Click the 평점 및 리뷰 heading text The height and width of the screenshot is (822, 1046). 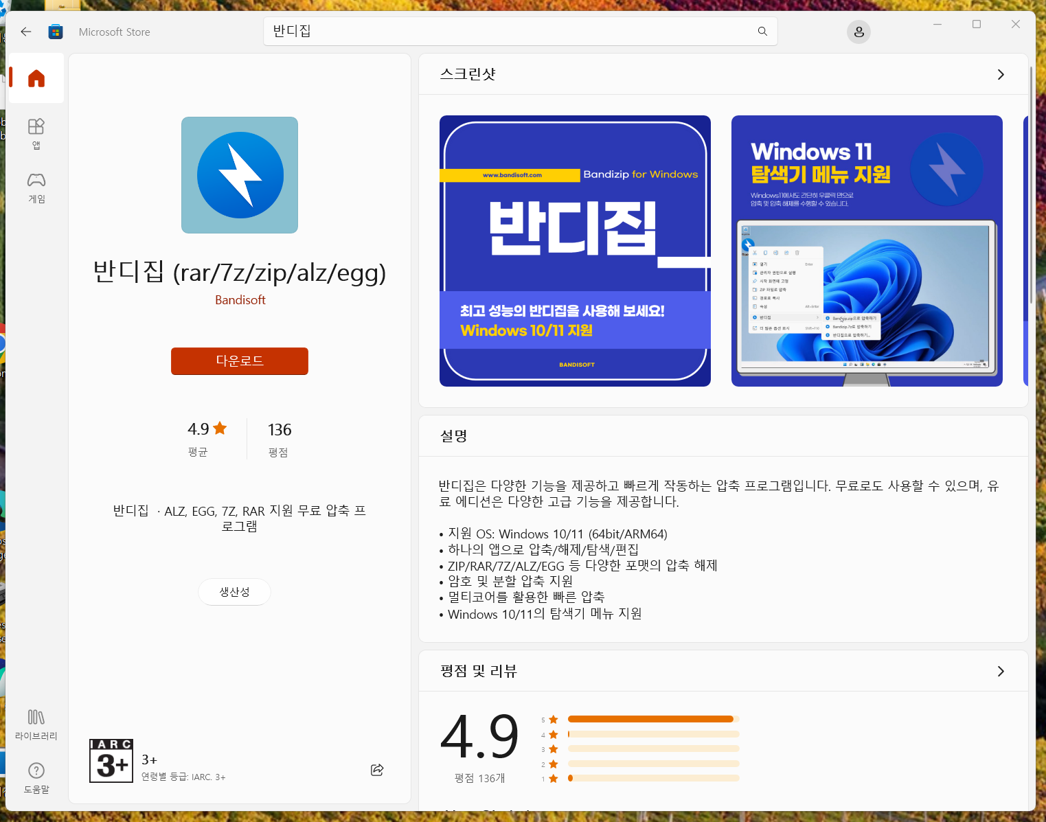point(478,671)
